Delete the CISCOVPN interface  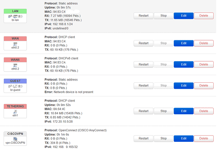[x=204, y=138]
